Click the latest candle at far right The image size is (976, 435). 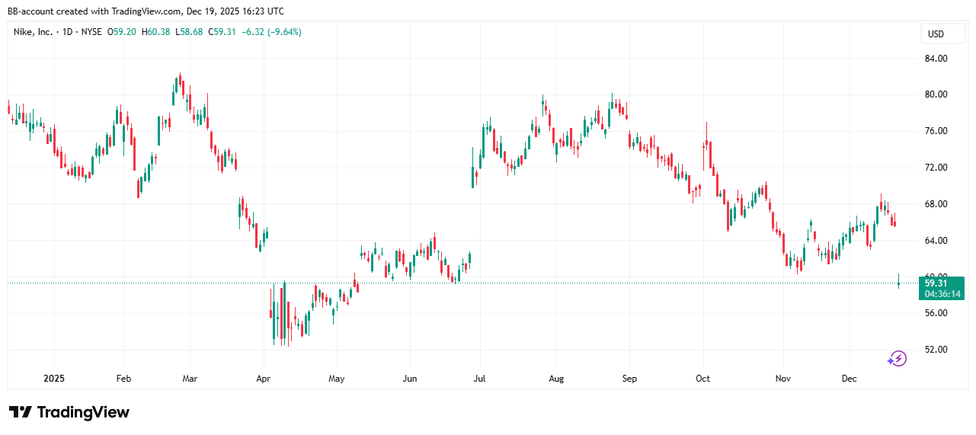click(899, 283)
